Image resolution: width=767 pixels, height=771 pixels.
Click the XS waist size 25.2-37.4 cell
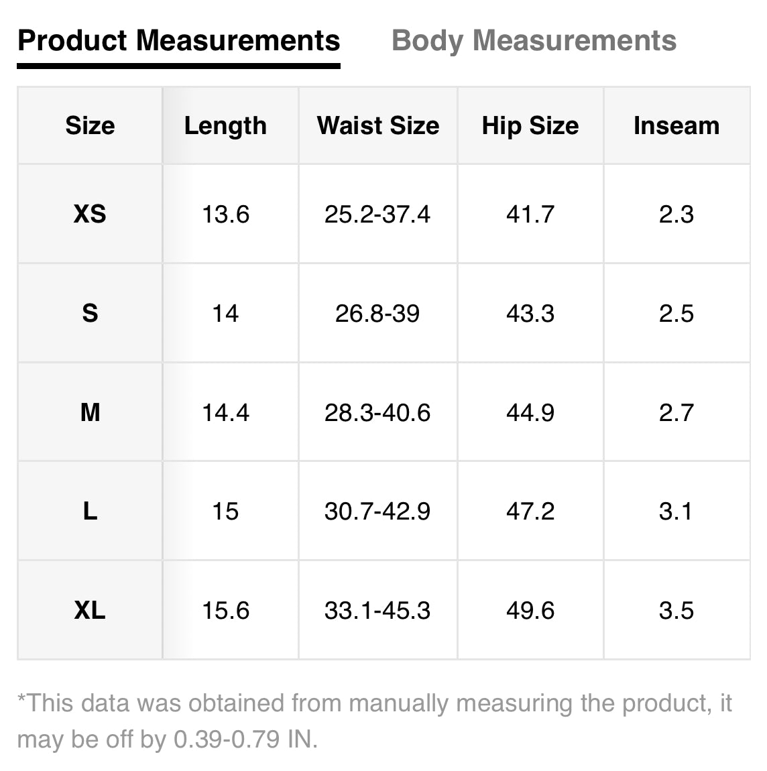coord(377,215)
